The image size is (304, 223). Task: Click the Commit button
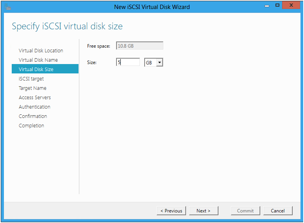245,211
